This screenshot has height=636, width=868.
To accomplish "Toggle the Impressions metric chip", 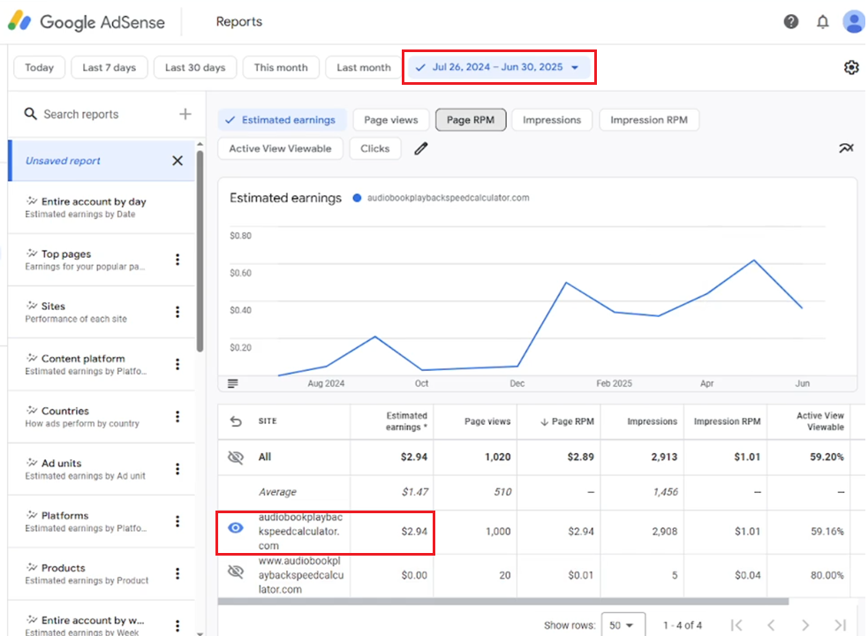I will pos(552,120).
